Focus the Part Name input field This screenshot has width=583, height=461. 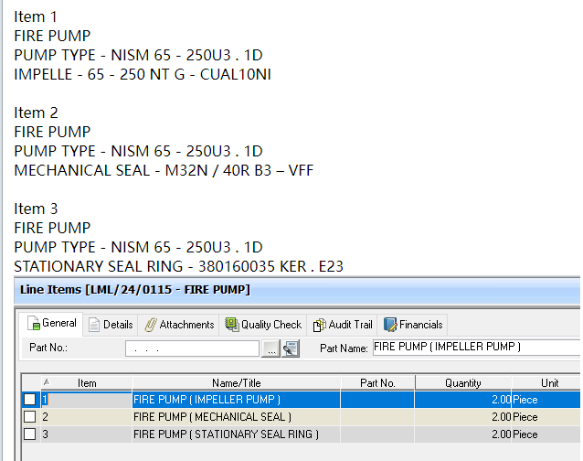(477, 348)
